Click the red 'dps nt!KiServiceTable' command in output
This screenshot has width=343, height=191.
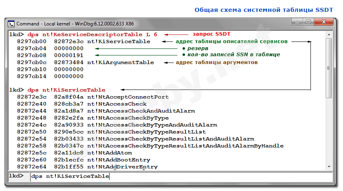[66, 90]
